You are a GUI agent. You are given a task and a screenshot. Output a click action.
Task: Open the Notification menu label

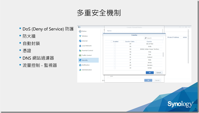86,65
